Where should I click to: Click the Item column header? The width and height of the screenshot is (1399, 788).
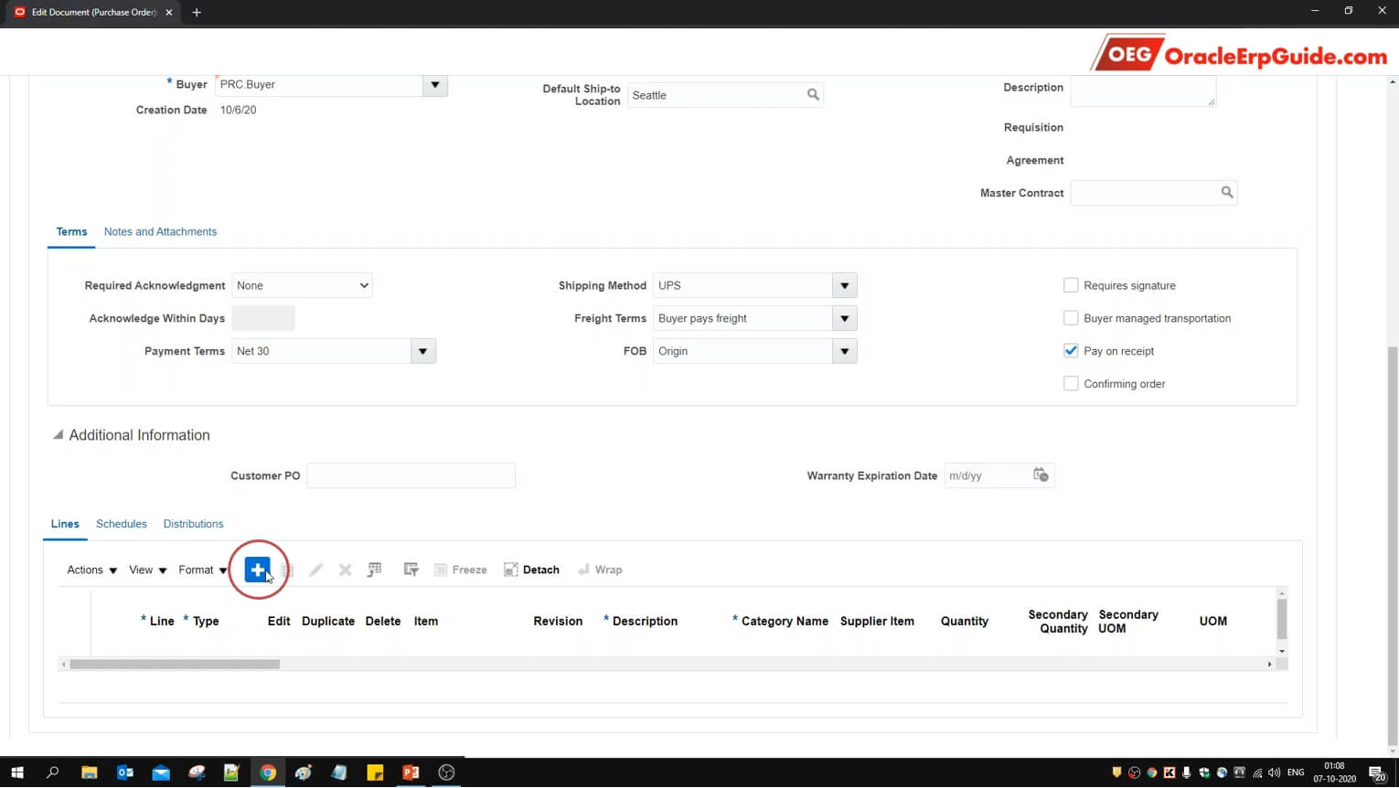tap(426, 621)
